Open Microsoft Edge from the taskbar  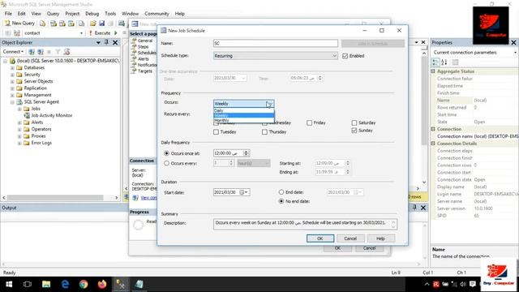(x=65, y=285)
